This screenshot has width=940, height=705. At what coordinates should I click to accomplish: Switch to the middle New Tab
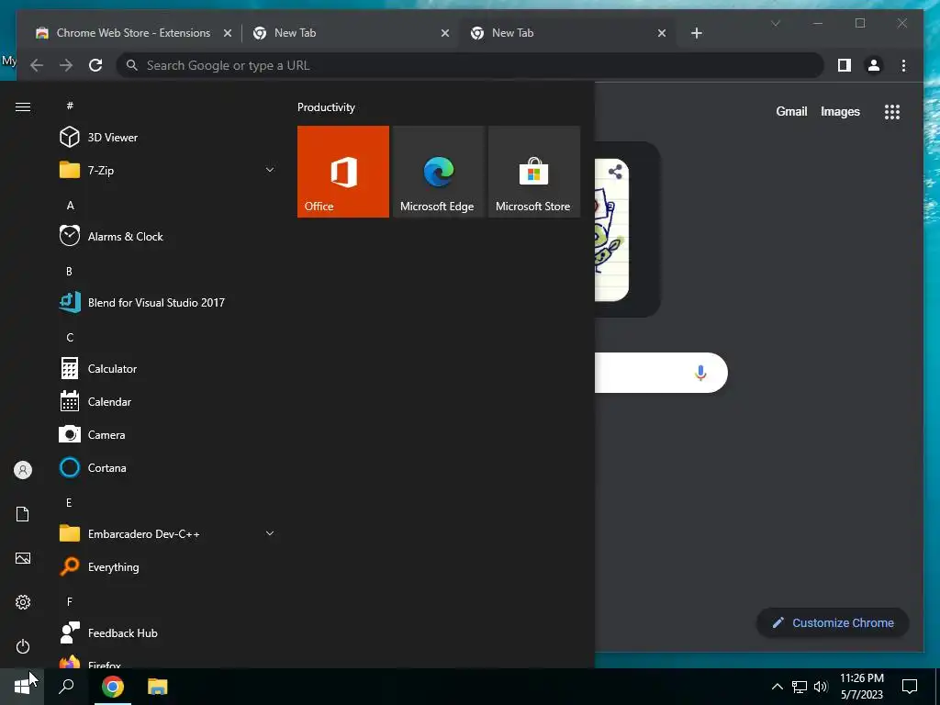pyautogui.click(x=350, y=33)
